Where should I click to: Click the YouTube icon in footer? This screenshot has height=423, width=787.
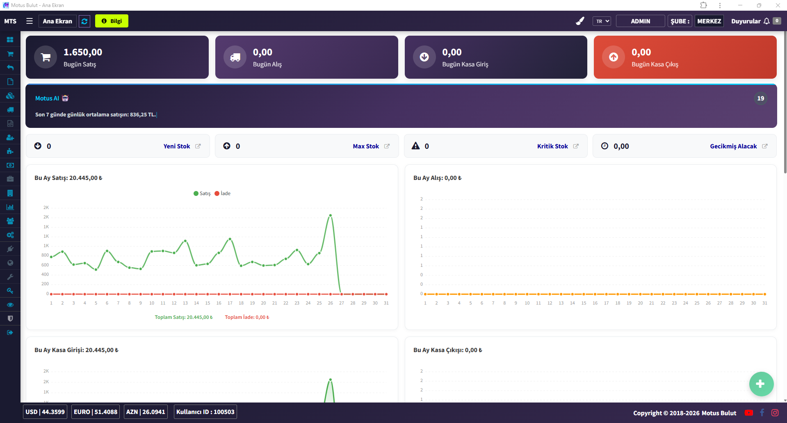(x=749, y=413)
